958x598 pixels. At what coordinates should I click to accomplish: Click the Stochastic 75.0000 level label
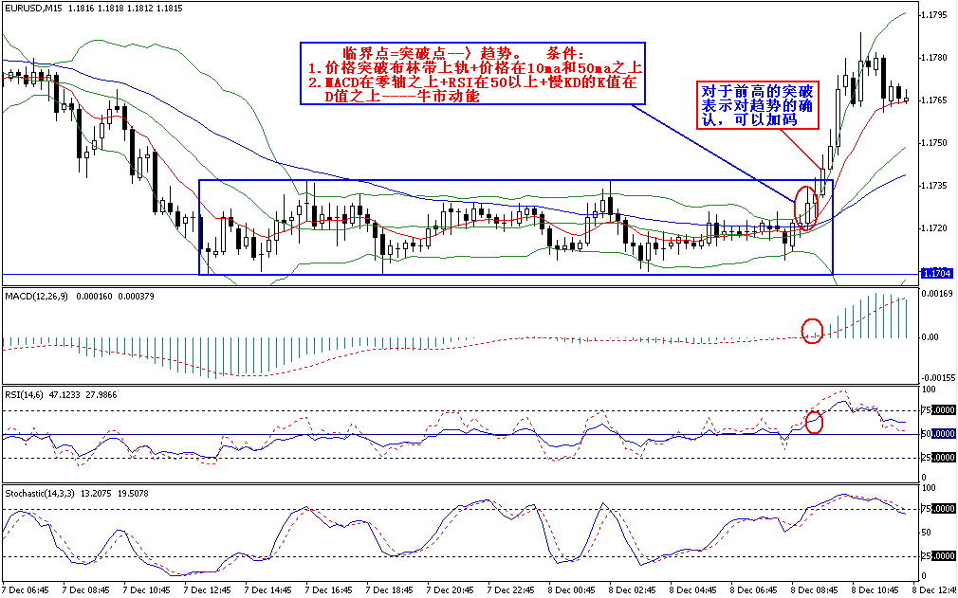point(938,508)
